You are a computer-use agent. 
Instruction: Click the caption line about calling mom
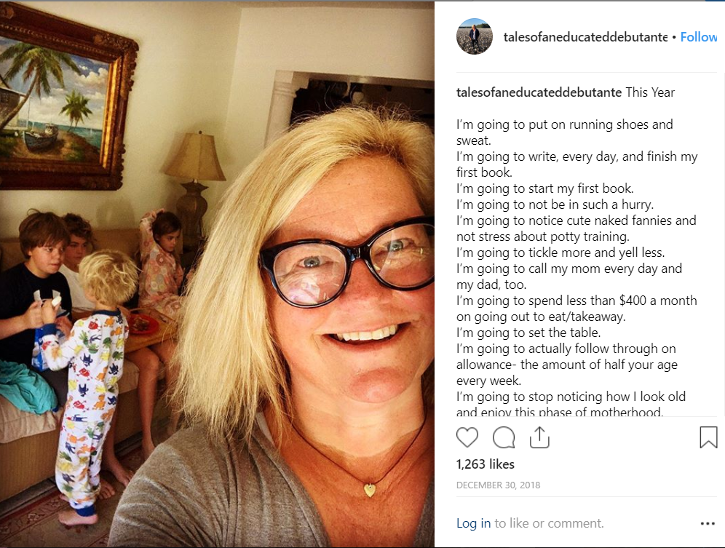(569, 277)
